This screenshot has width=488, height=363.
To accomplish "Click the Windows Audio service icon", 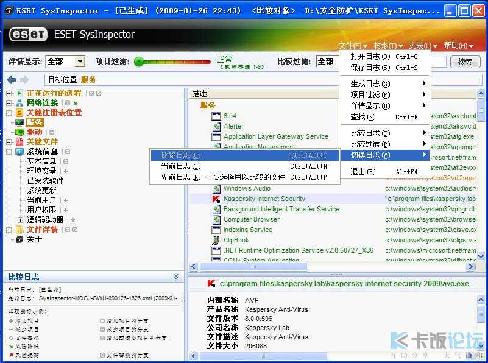I will pos(217,188).
